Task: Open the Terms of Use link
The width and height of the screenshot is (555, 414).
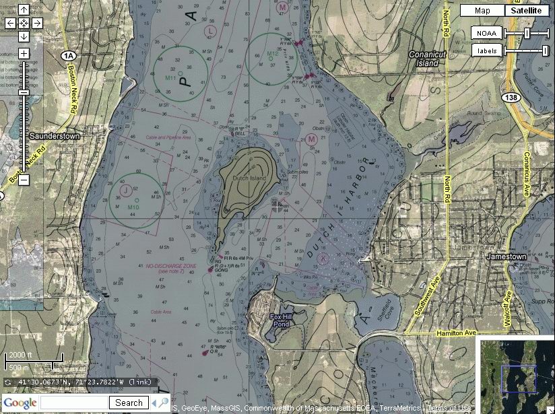Action: [x=450, y=408]
